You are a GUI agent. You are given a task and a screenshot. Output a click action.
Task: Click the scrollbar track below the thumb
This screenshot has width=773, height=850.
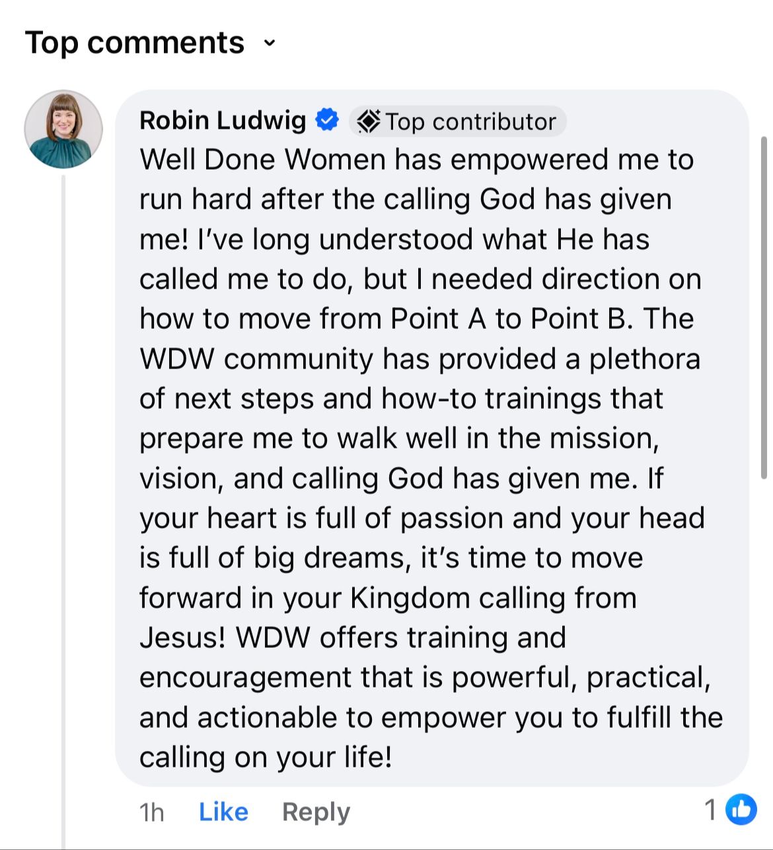[764, 660]
